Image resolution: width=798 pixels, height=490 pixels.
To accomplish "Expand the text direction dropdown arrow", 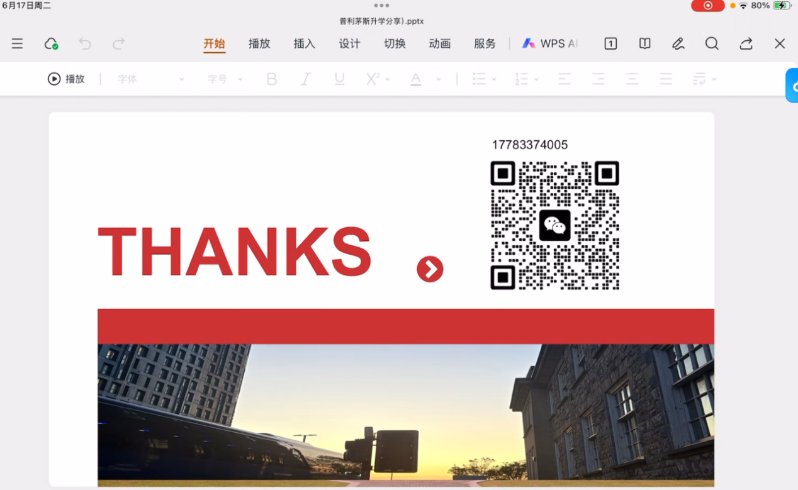I will (x=714, y=79).
